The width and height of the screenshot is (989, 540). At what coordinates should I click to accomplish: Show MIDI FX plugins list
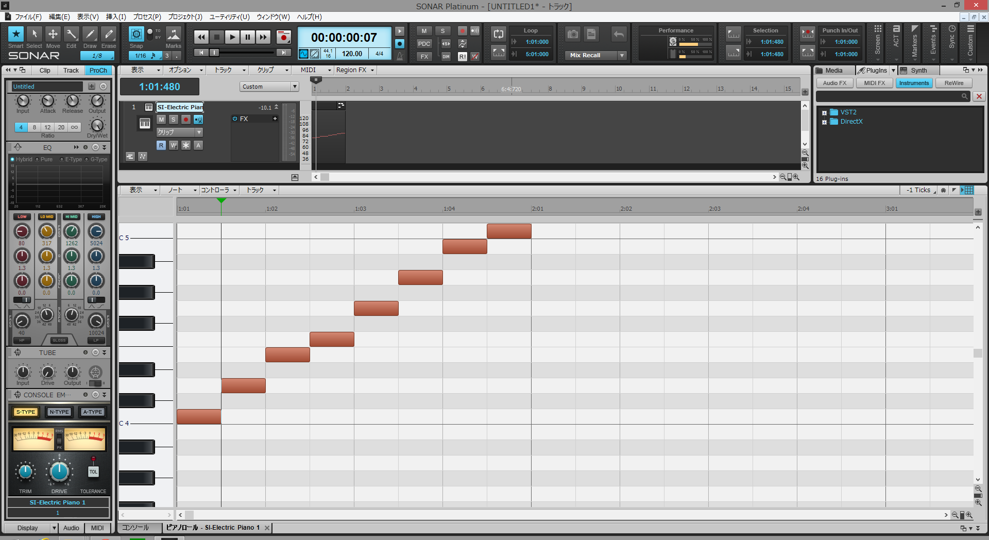pos(875,83)
